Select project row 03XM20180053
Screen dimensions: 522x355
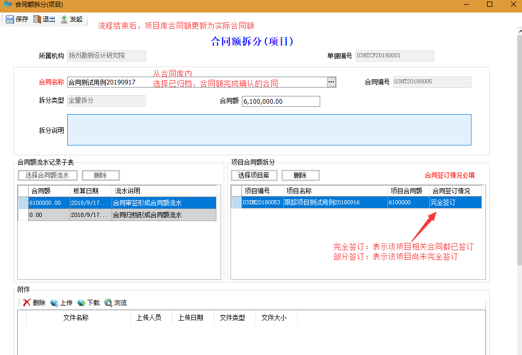coord(262,202)
